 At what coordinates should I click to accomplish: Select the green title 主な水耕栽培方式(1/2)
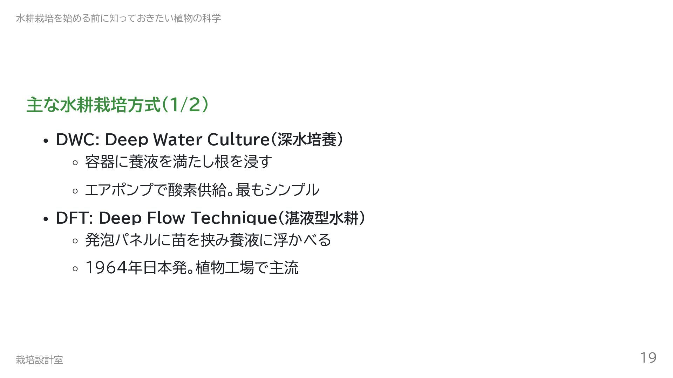pyautogui.click(x=118, y=105)
